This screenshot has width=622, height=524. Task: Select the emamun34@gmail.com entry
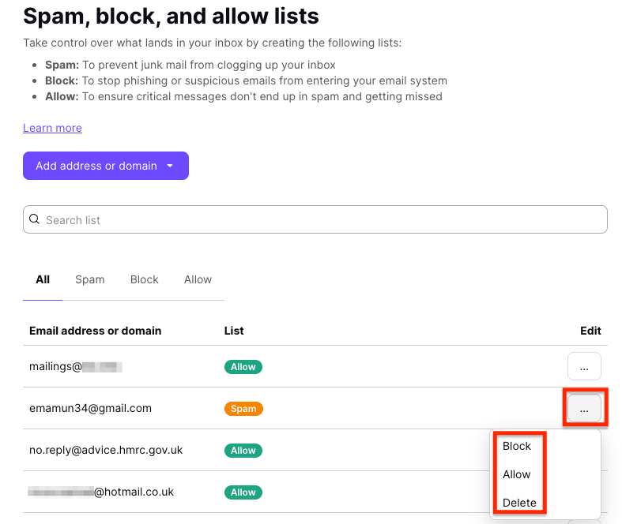coord(90,409)
